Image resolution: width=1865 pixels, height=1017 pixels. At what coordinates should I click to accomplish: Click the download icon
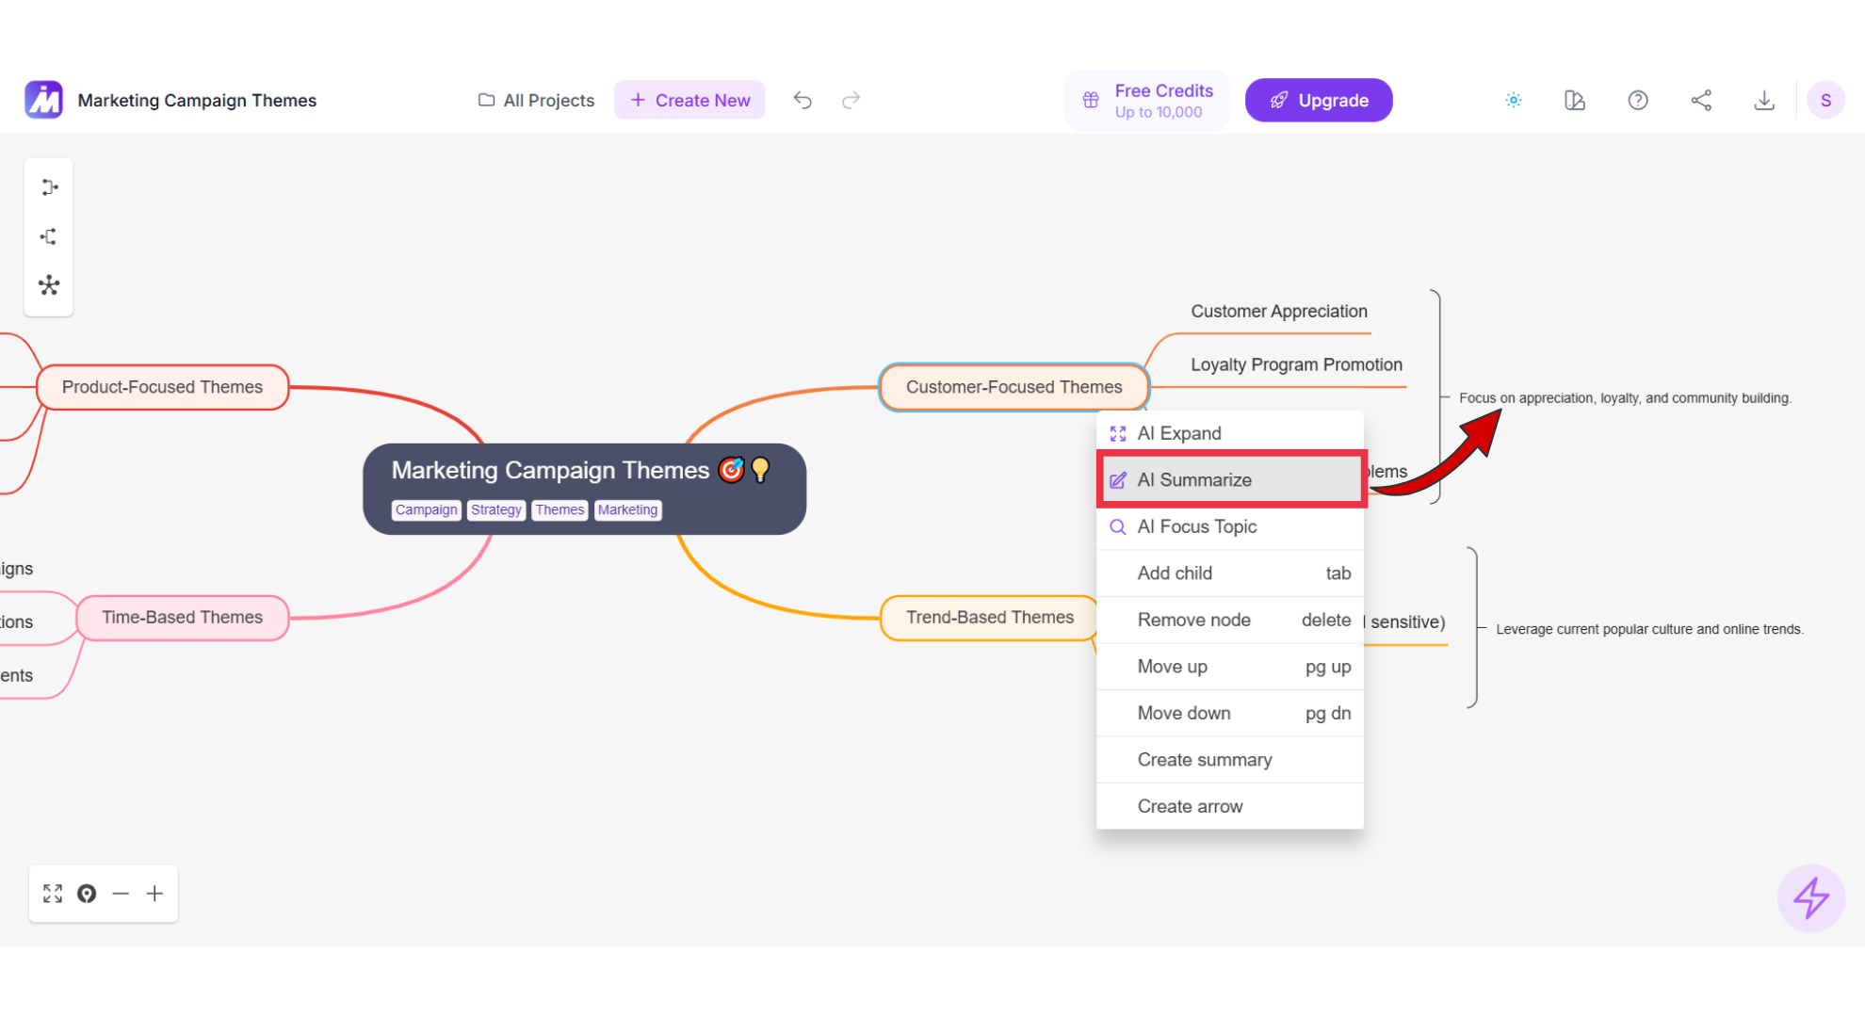(x=1764, y=100)
